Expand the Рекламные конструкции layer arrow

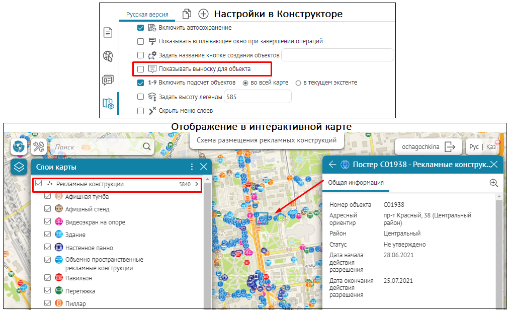coord(197,185)
